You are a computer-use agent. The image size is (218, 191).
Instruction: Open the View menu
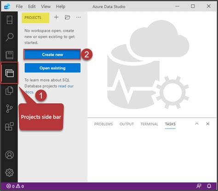[46, 6]
